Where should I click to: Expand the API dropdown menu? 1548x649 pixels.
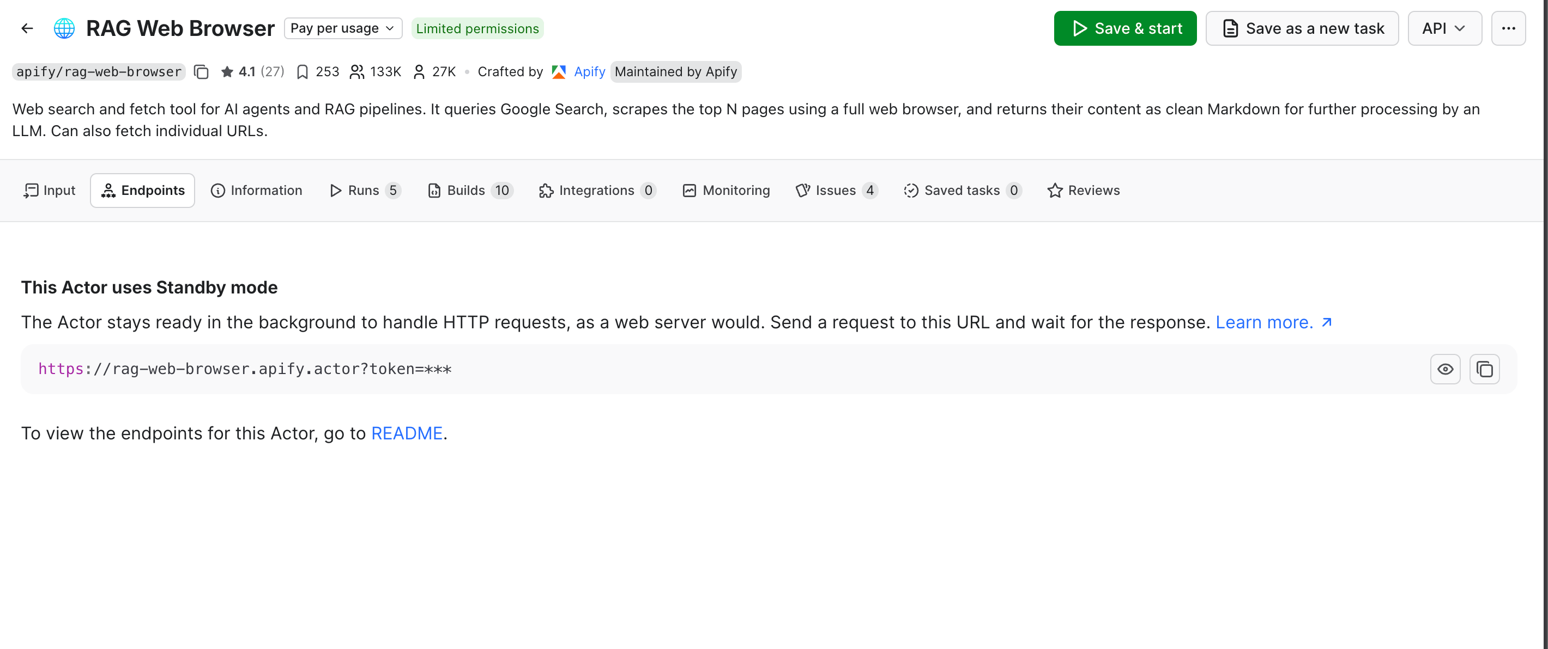pyautogui.click(x=1444, y=28)
